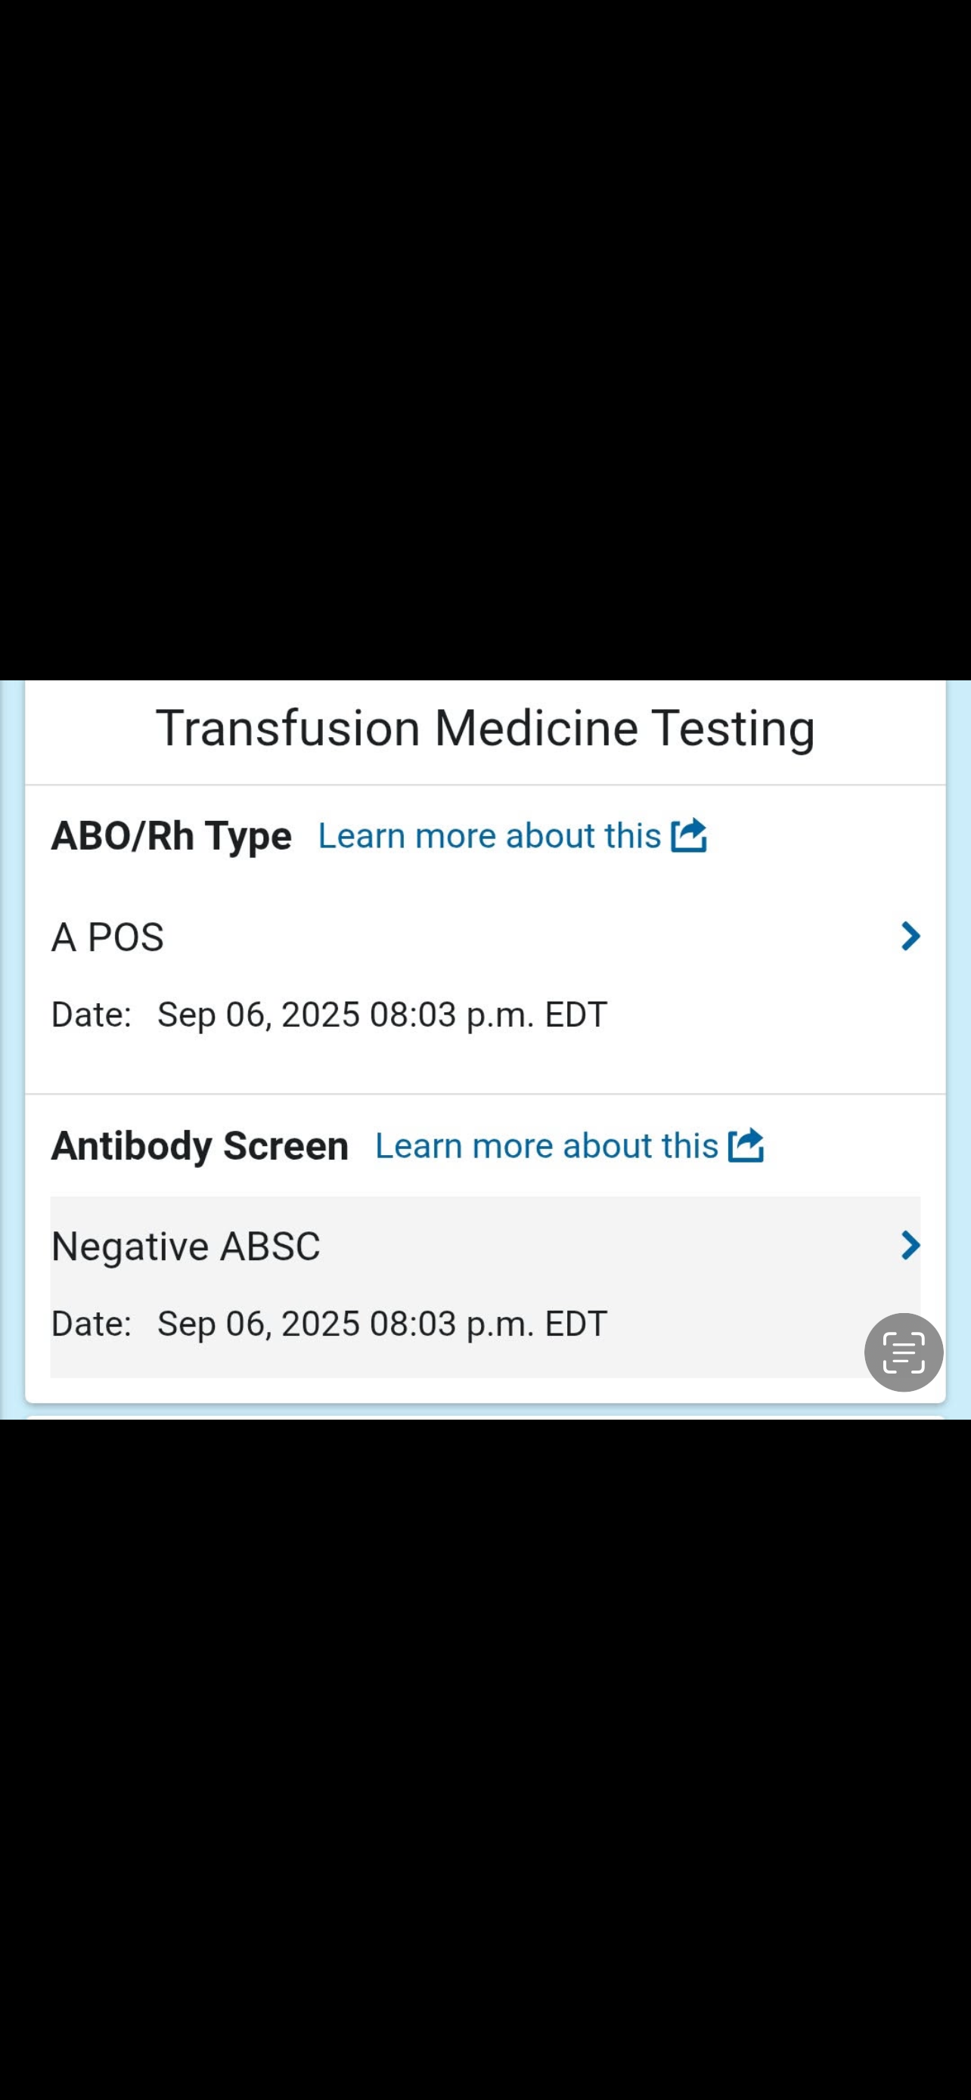971x2100 pixels.
Task: Click the next card edge below Antibody Screen
Action: [485, 1417]
